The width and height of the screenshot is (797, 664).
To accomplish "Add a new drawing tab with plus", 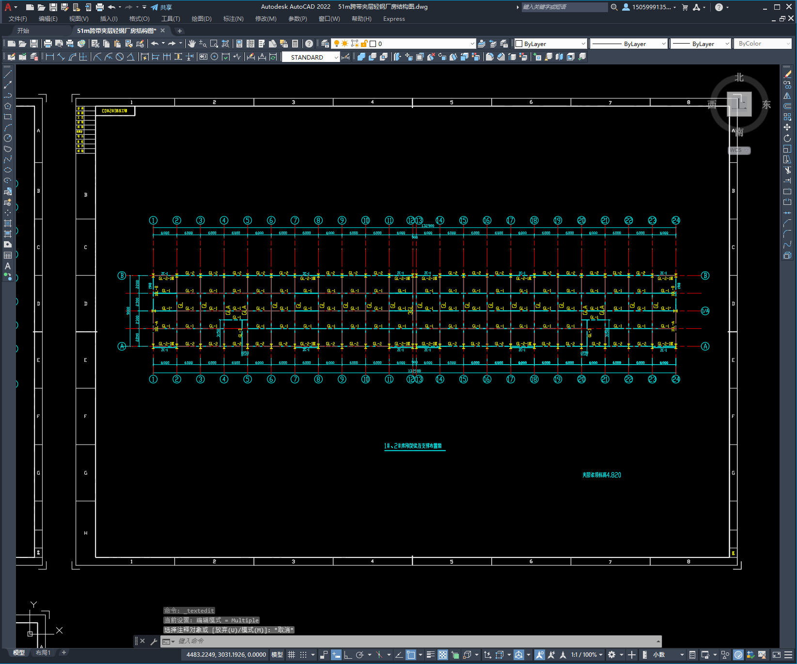I will [180, 31].
